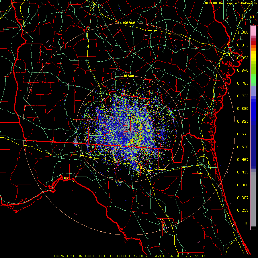This screenshot has width=258, height=258.
Task: Click the "CORRELATION COEFFICIENT (CC)" caption text
Action: coord(90,256)
